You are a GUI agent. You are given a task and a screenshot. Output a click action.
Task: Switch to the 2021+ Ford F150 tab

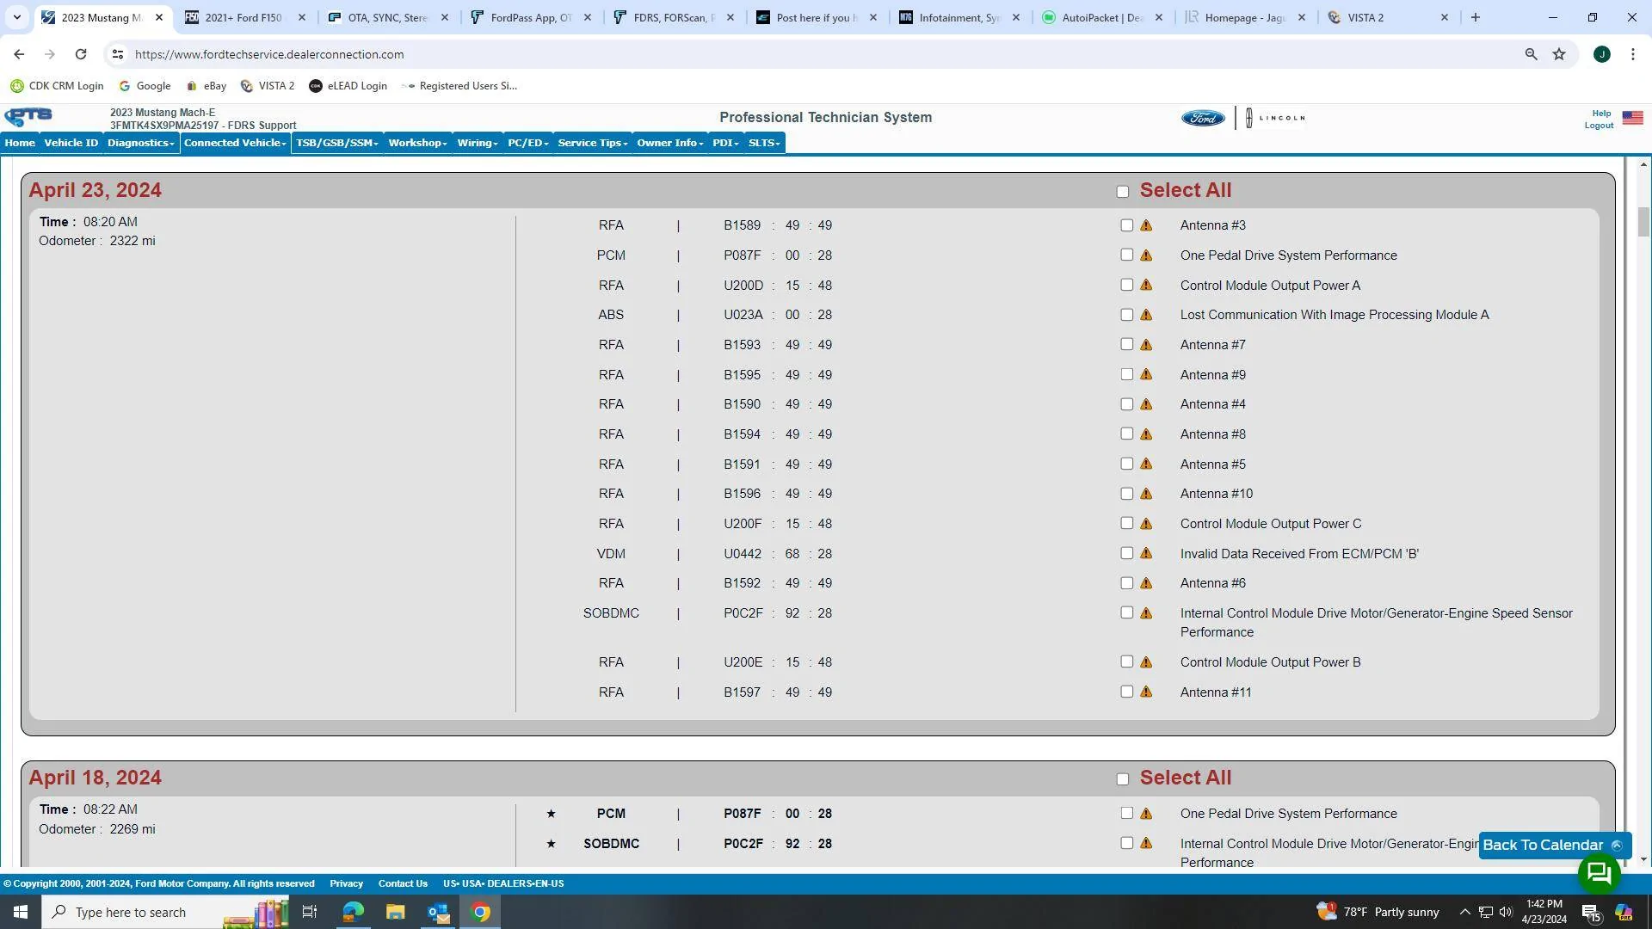[x=244, y=17]
